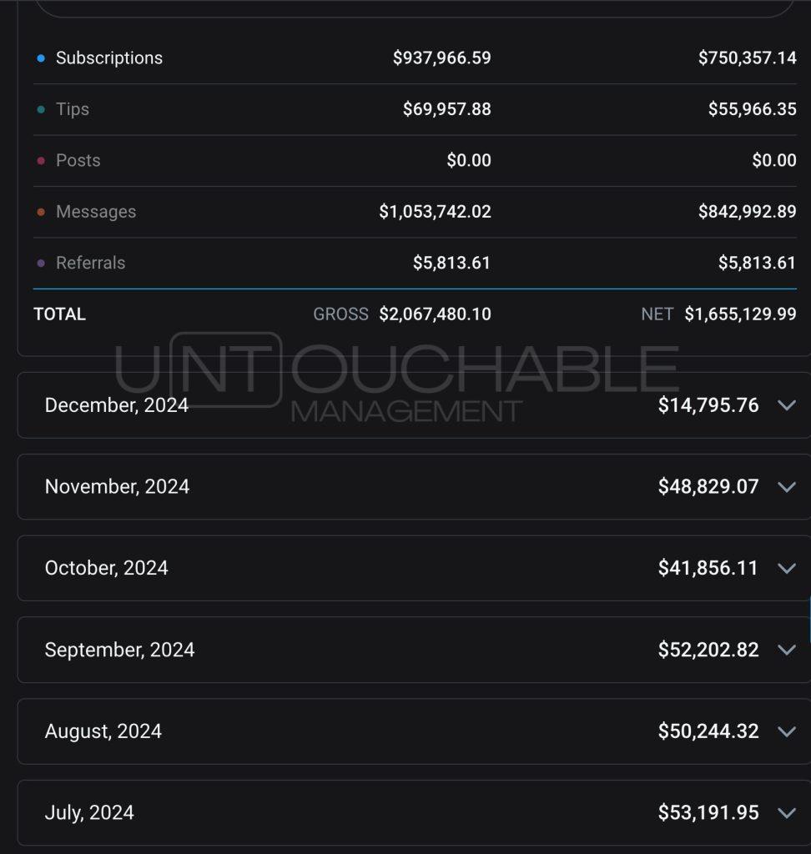Click the September $52,202.82 amount

[x=708, y=649]
